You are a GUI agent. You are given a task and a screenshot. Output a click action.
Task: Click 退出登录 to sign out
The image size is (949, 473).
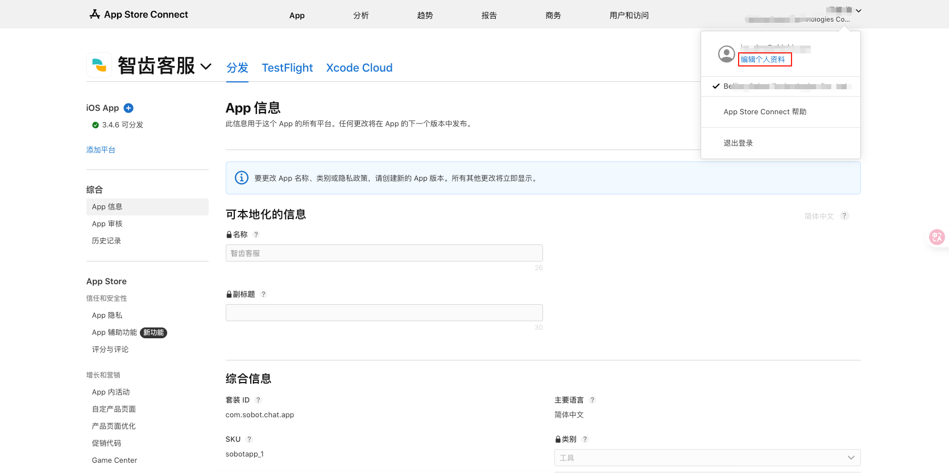pos(738,143)
